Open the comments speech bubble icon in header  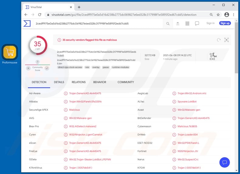point(197,24)
